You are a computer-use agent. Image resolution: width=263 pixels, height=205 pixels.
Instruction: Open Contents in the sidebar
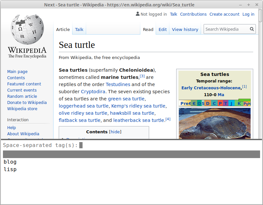click(16, 78)
